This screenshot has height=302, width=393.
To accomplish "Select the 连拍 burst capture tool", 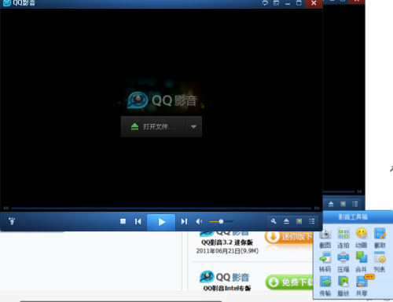I will click(343, 238).
